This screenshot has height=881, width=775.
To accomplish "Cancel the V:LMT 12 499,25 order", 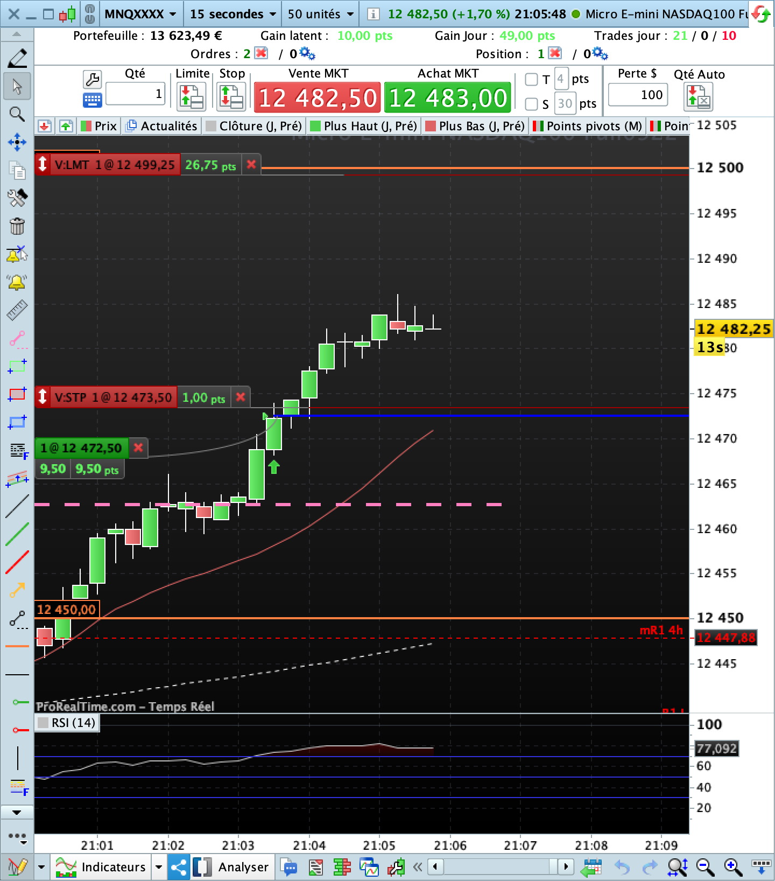I will (251, 165).
